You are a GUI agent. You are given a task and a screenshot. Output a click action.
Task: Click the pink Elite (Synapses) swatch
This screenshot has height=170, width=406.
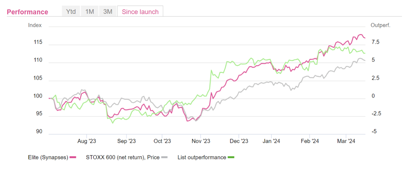(73, 157)
